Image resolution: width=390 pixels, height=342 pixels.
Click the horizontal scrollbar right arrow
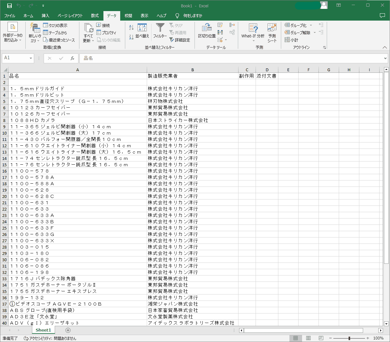coord(381,330)
